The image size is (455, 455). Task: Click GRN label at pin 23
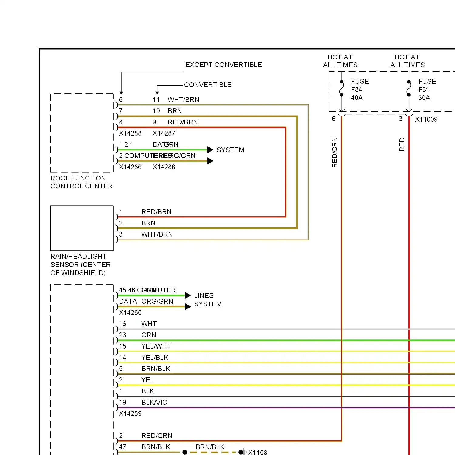pyautogui.click(x=149, y=335)
